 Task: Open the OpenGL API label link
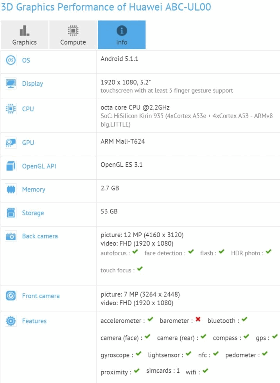(x=39, y=166)
